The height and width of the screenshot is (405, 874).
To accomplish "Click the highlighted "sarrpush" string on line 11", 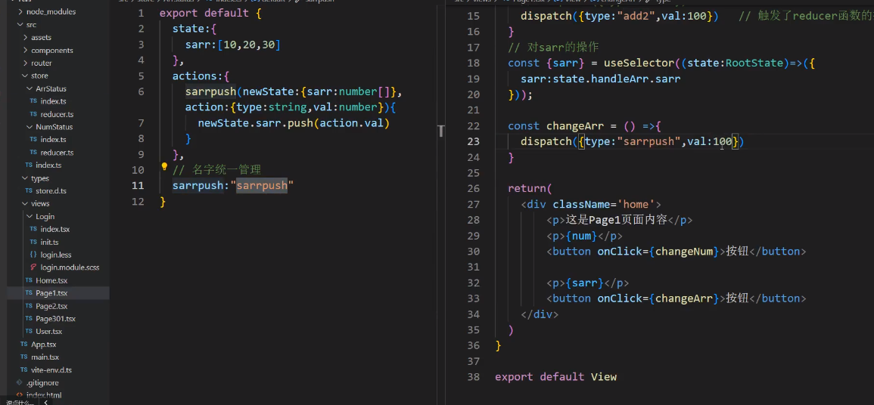I will click(x=262, y=186).
